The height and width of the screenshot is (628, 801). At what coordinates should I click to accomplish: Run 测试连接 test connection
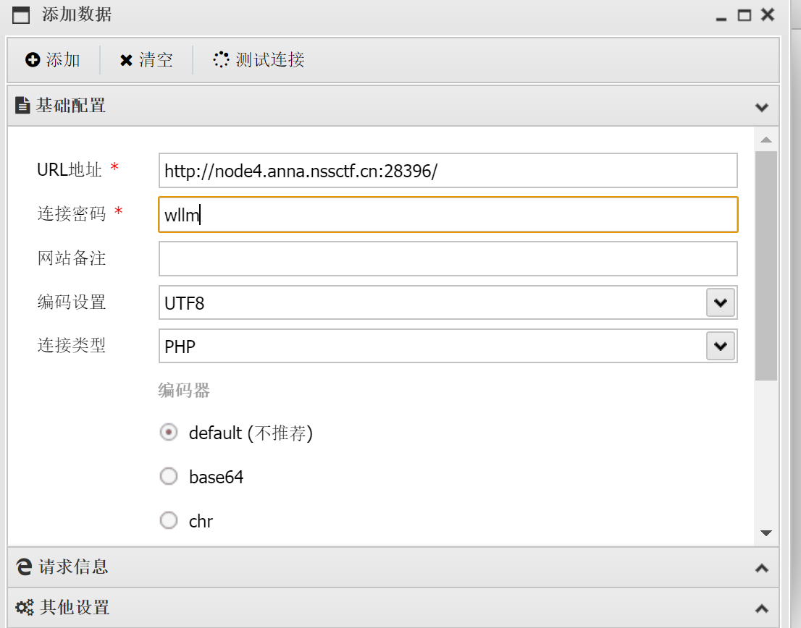tap(259, 59)
